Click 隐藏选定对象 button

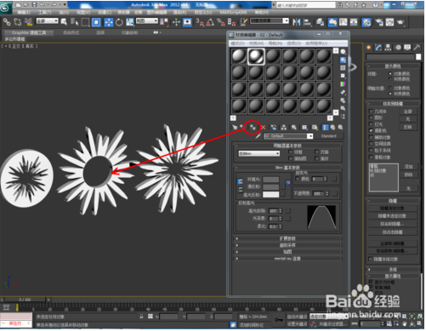tap(393, 208)
